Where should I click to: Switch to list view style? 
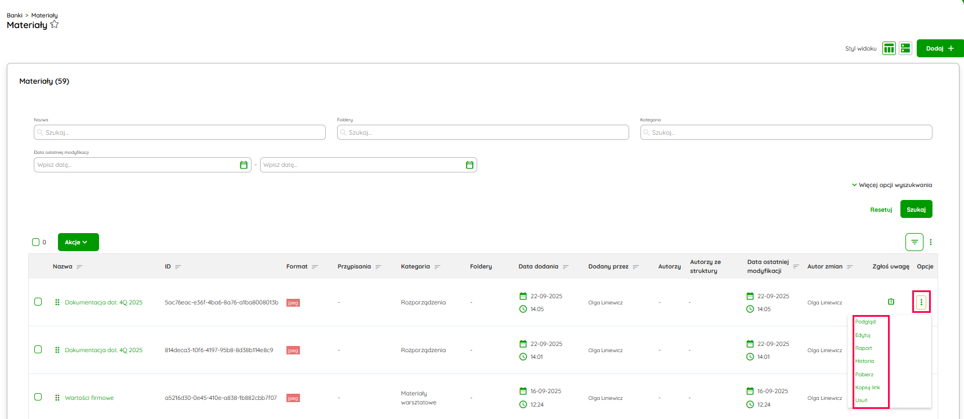click(x=905, y=48)
